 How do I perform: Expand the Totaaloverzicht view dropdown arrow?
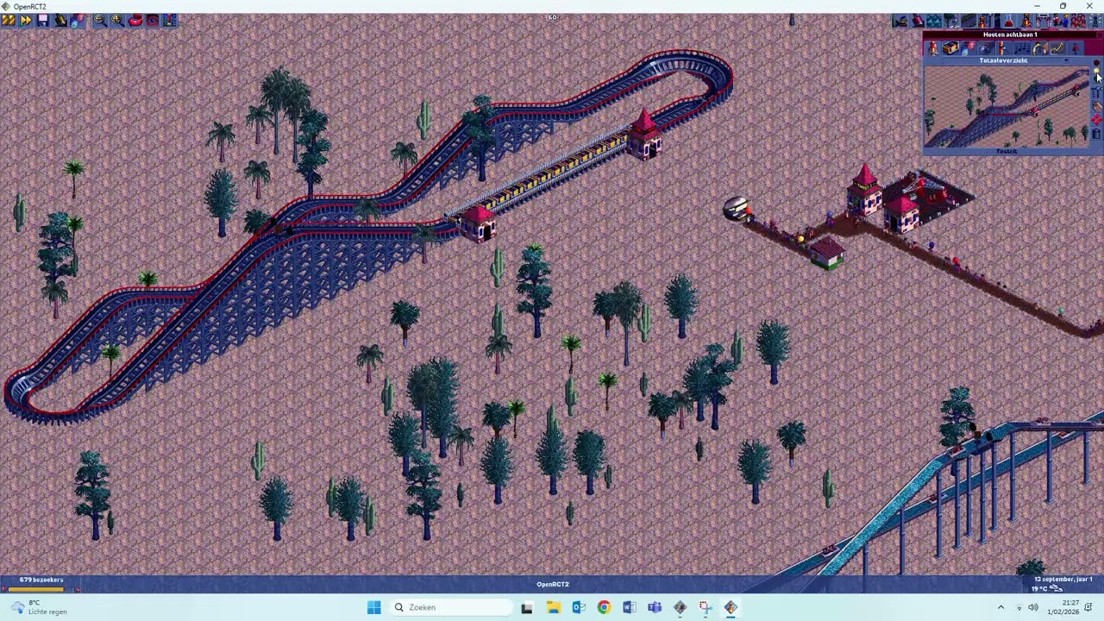point(1066,60)
